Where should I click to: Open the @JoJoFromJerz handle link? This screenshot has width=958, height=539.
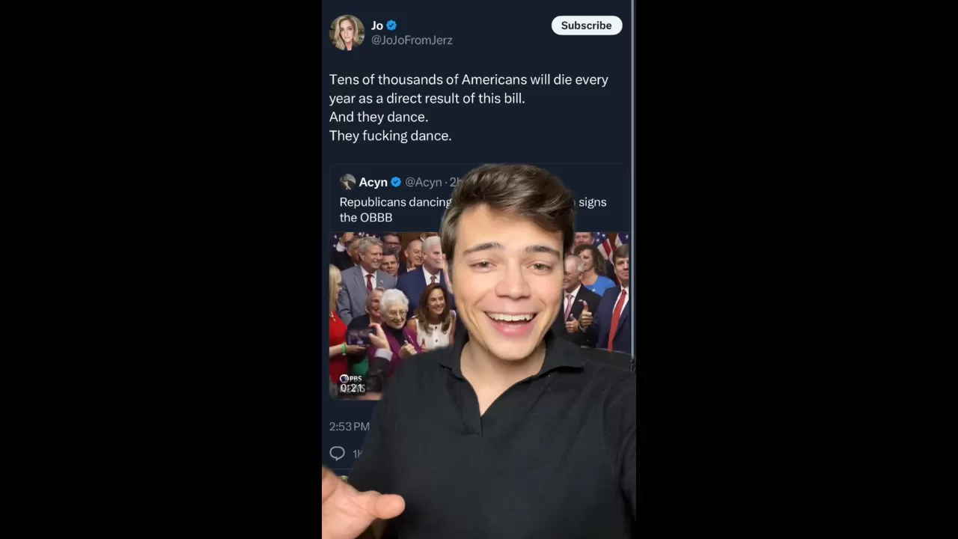pos(412,40)
